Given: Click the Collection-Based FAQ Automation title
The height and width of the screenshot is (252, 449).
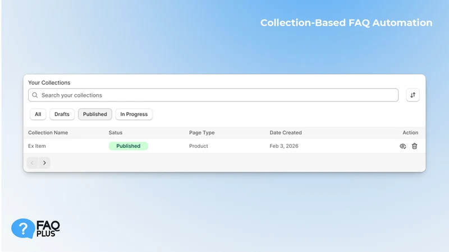Looking at the screenshot, I should pyautogui.click(x=346, y=23).
